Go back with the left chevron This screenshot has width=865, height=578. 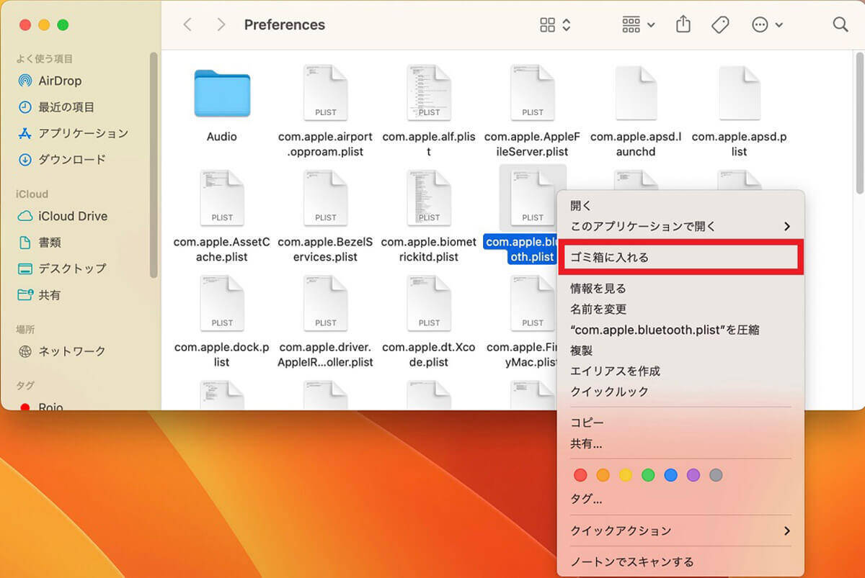tap(187, 24)
